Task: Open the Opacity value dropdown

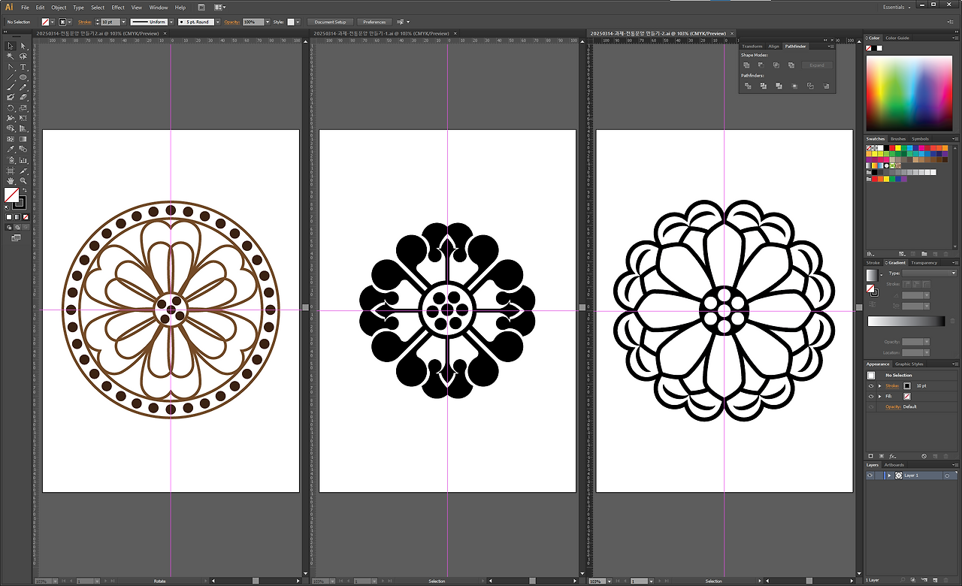Action: tap(268, 22)
